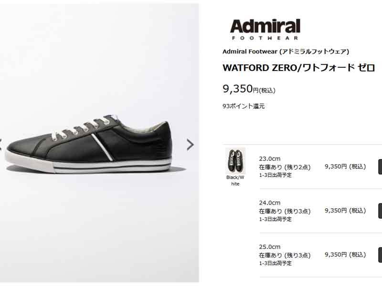This screenshot has height=286, width=382.
Task: Open the Admiral Footwear (アドミラルフットウェア) brand link
Action: (286, 51)
